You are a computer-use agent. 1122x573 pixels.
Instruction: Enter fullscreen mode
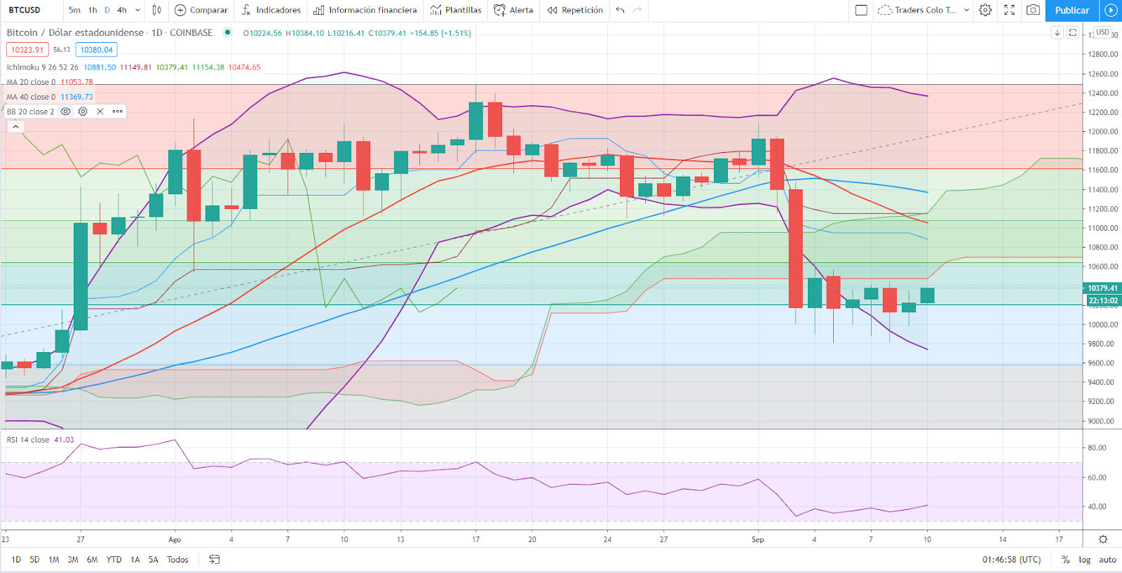click(x=1009, y=10)
